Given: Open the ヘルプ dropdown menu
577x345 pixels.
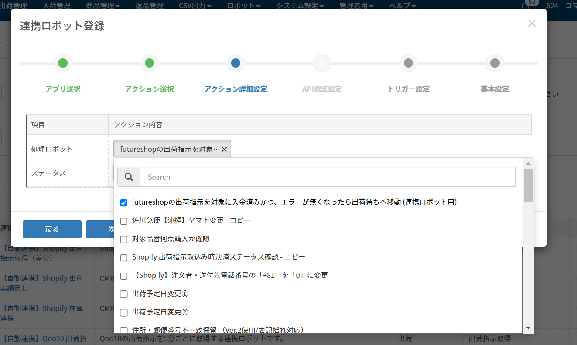Looking at the screenshot, I should click(402, 5).
